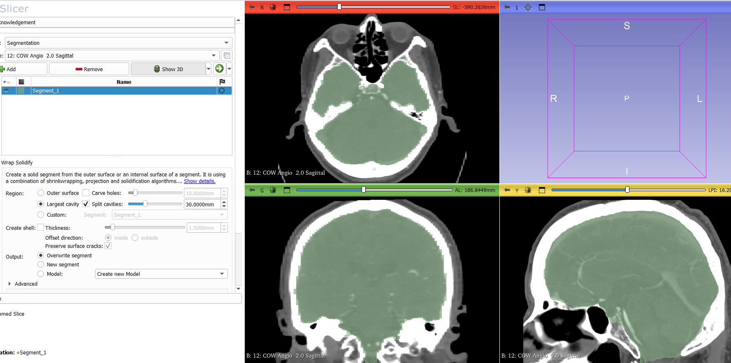This screenshot has width=731, height=363.
Task: Expand the Advanced section
Action: [x=10, y=284]
